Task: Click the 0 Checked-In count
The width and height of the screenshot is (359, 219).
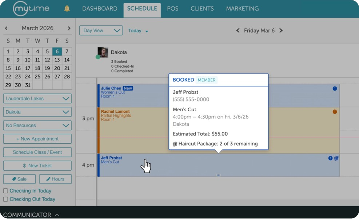Action: (123, 66)
